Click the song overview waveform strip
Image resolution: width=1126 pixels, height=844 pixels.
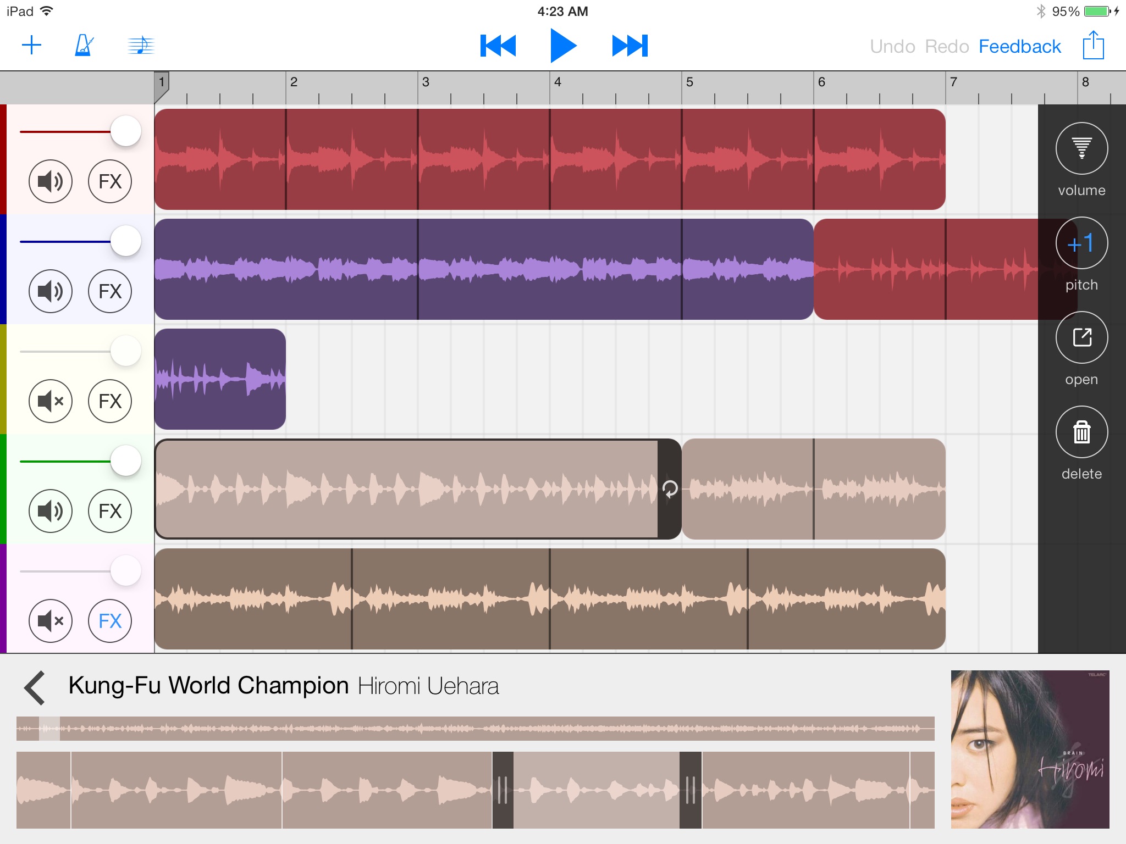coord(476,729)
